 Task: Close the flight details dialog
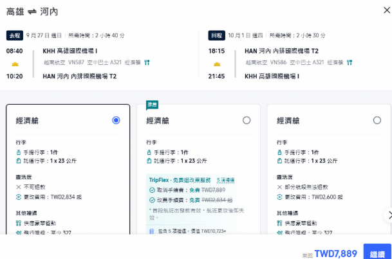click(387, 10)
